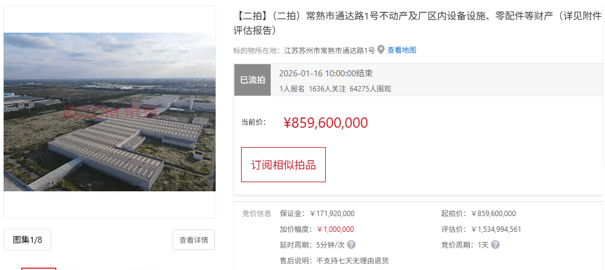
Task: Click the main aerial factory photo
Action: click(110, 112)
